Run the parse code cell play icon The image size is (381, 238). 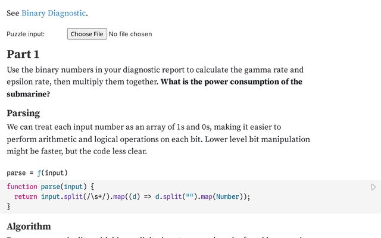pyautogui.click(x=373, y=187)
